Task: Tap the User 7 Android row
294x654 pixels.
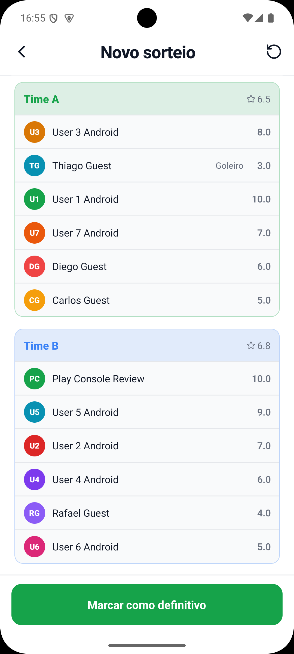Action: (x=147, y=233)
